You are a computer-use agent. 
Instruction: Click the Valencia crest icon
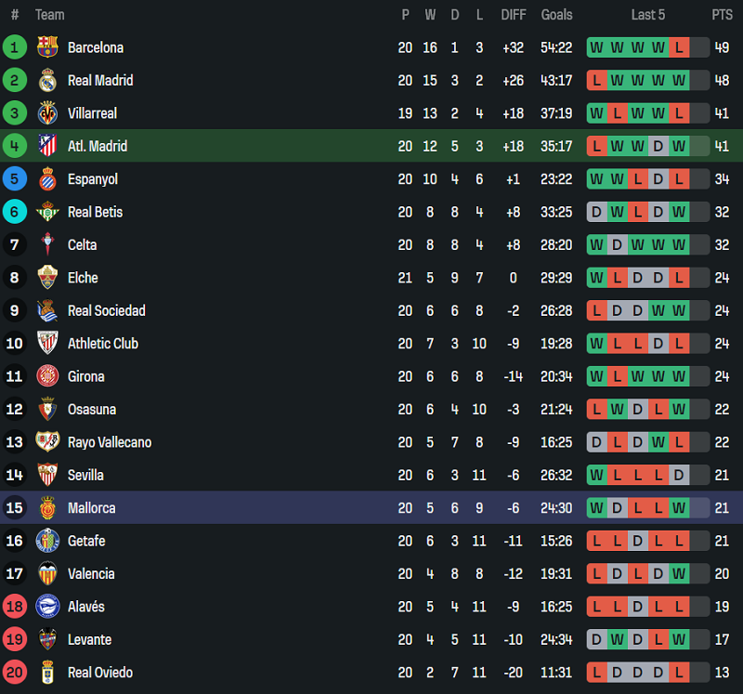click(47, 573)
